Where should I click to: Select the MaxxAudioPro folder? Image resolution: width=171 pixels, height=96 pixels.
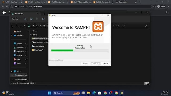pyautogui.click(x=38, y=50)
